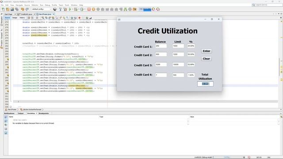Expand the Debug Project dropdown arrow
Image resolution: width=283 pixels, height=159 pixels.
click(x=79, y=9)
